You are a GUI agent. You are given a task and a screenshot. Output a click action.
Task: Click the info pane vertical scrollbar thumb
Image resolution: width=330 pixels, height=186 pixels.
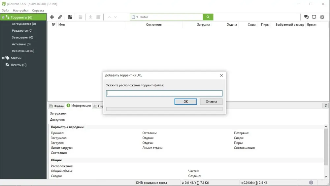point(326,147)
